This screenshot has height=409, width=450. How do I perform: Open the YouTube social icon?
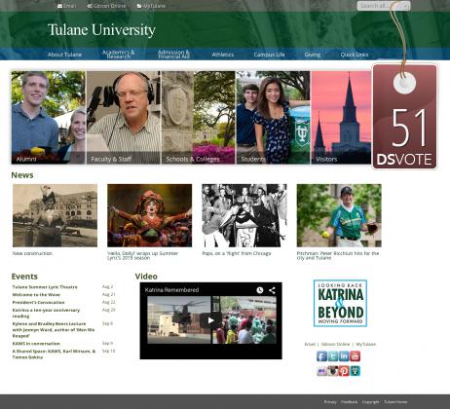[x=356, y=356]
